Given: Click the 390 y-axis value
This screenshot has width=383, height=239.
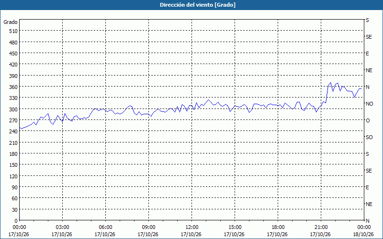Looking at the screenshot, I should [13, 76].
